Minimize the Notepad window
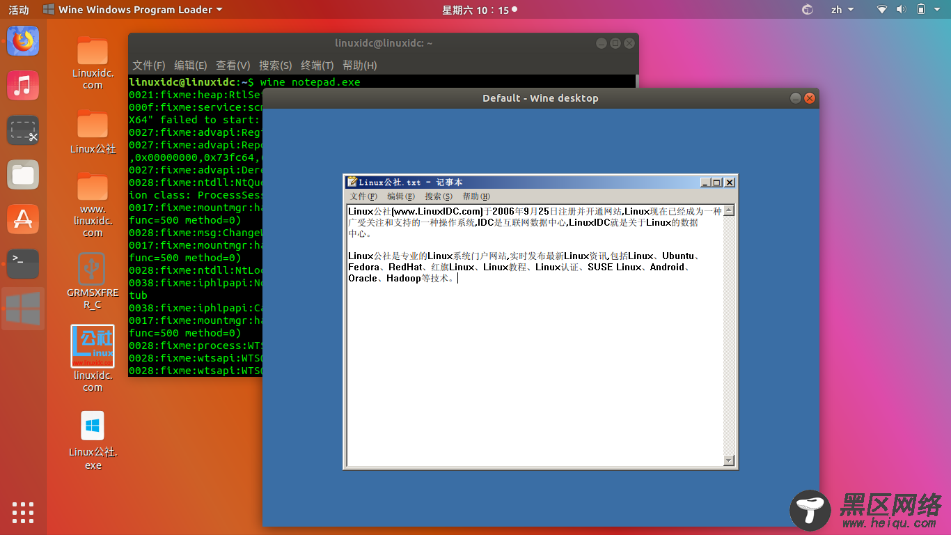This screenshot has width=951, height=535. tap(705, 183)
